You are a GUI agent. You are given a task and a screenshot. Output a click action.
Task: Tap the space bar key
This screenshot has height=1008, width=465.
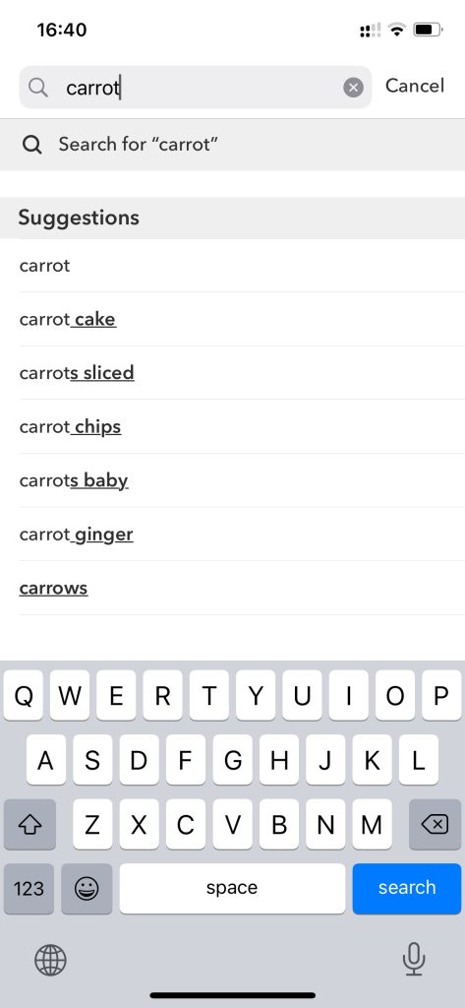[x=232, y=889]
